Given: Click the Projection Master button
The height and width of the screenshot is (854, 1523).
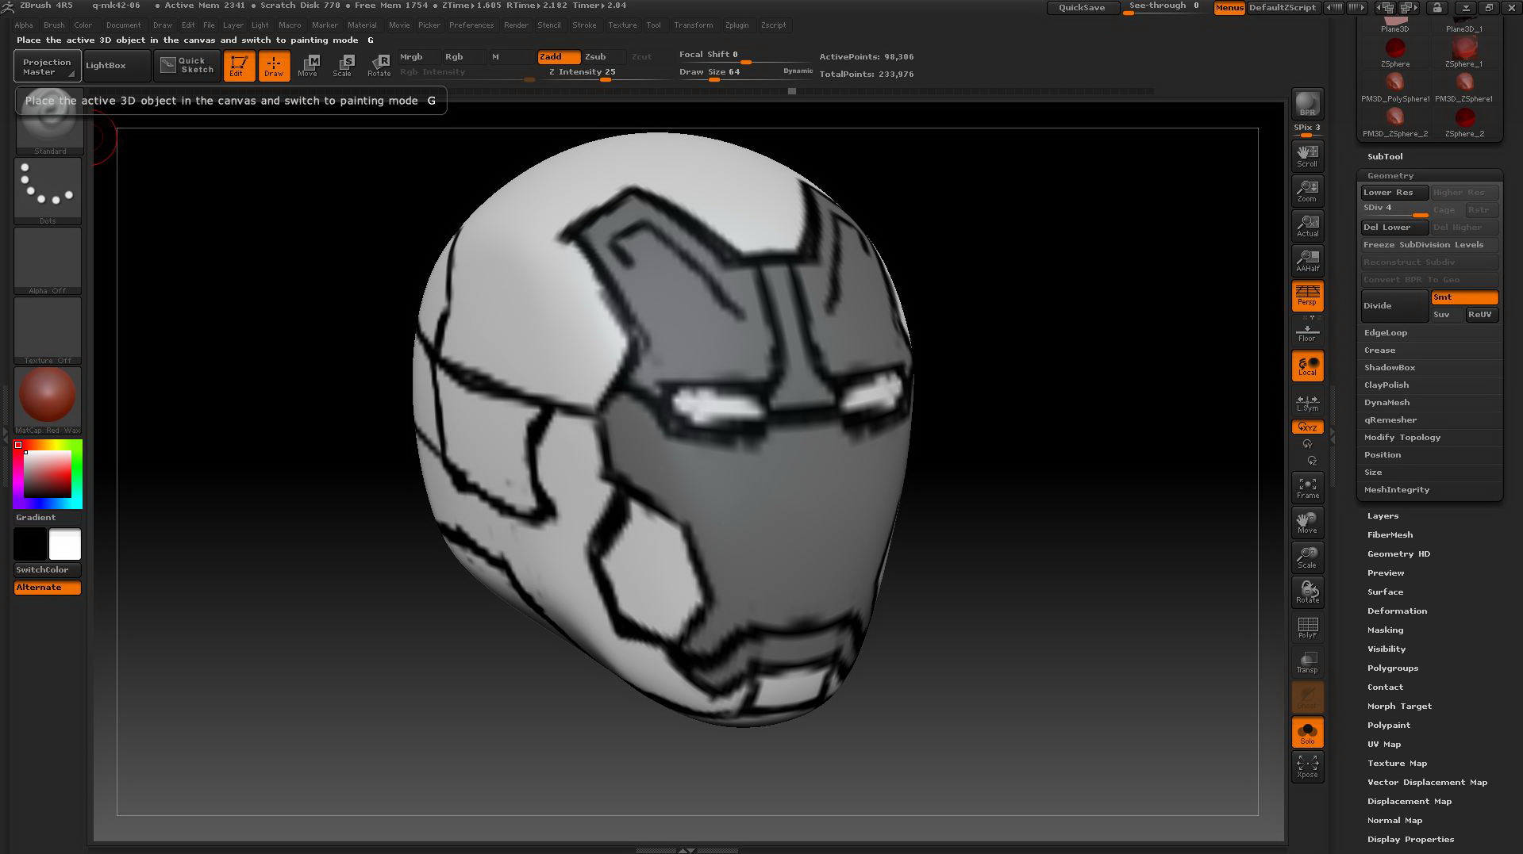Looking at the screenshot, I should pyautogui.click(x=48, y=67).
